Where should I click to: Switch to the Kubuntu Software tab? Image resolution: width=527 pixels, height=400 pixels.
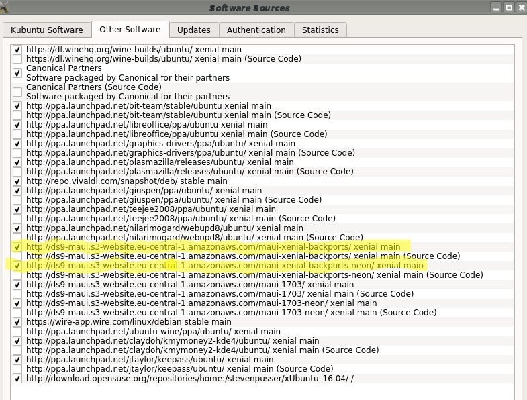(47, 30)
